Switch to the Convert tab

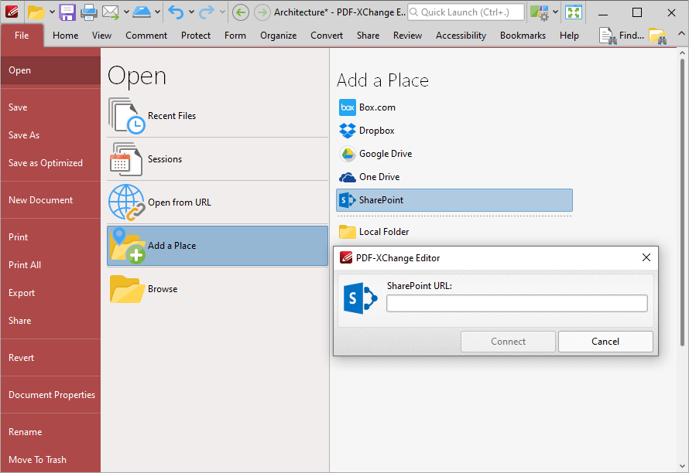(x=327, y=36)
